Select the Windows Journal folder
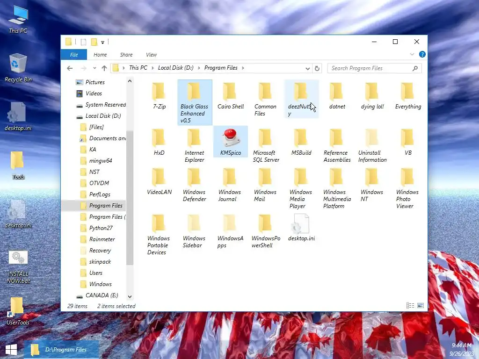Viewport: 479px width, 359px height. click(230, 185)
